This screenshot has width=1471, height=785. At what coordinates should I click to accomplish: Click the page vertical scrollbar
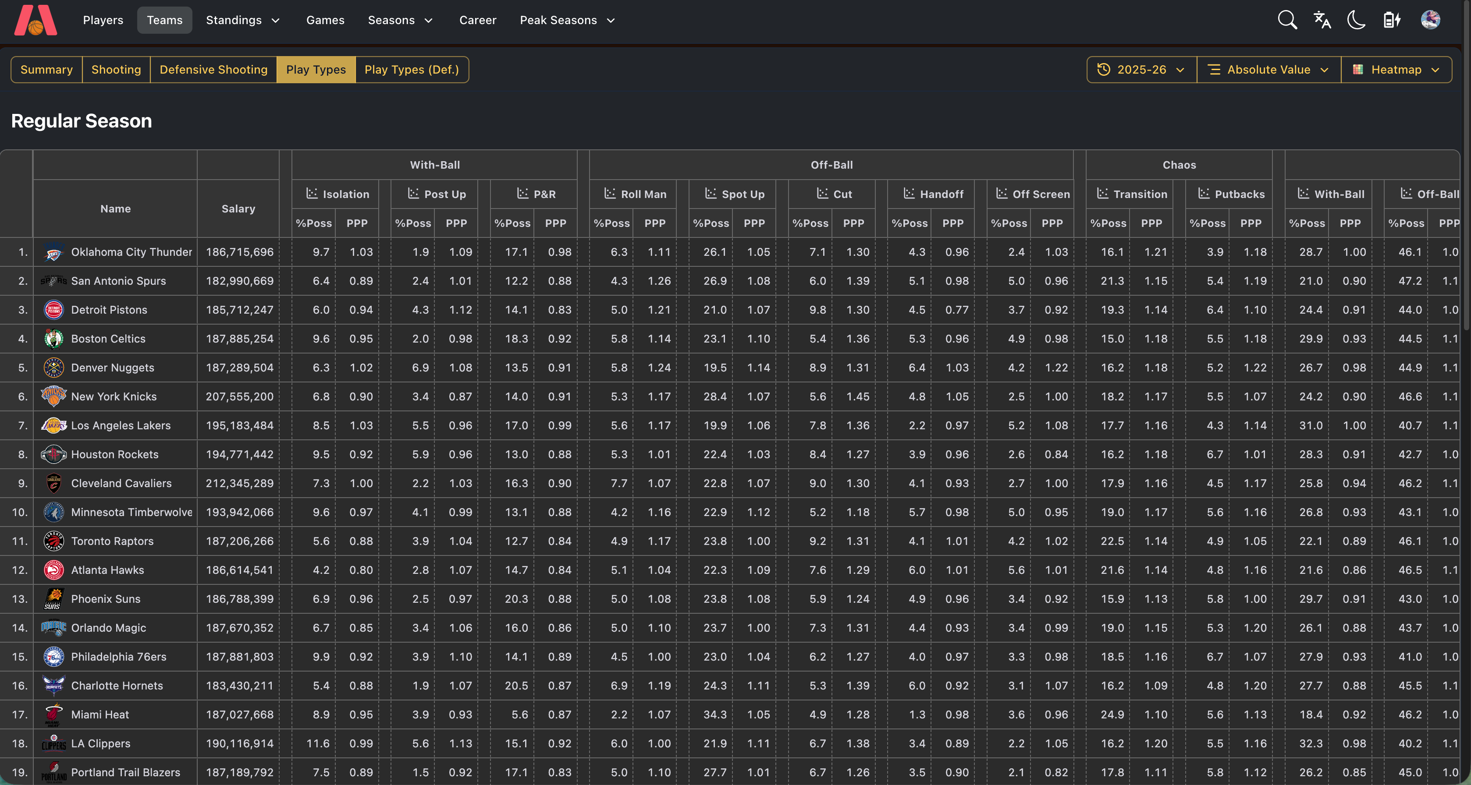1467,166
